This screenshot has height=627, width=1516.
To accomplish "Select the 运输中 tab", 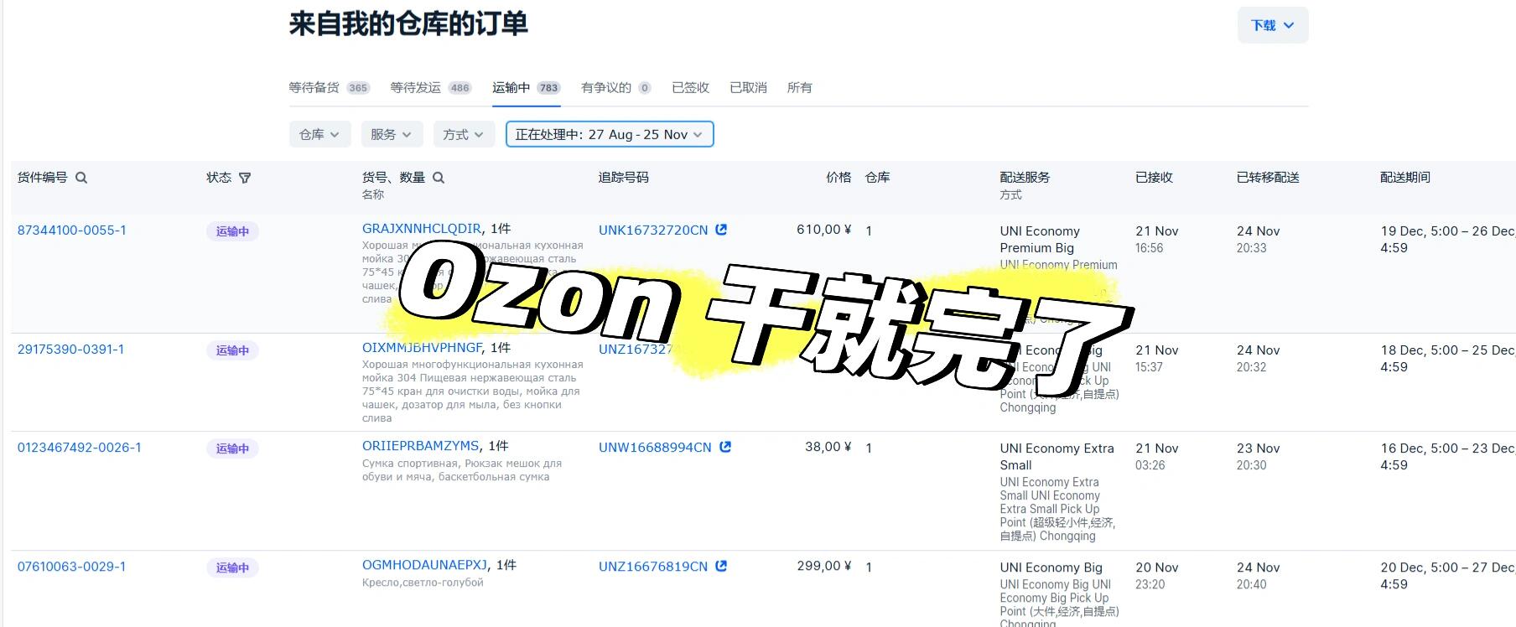I will (526, 87).
